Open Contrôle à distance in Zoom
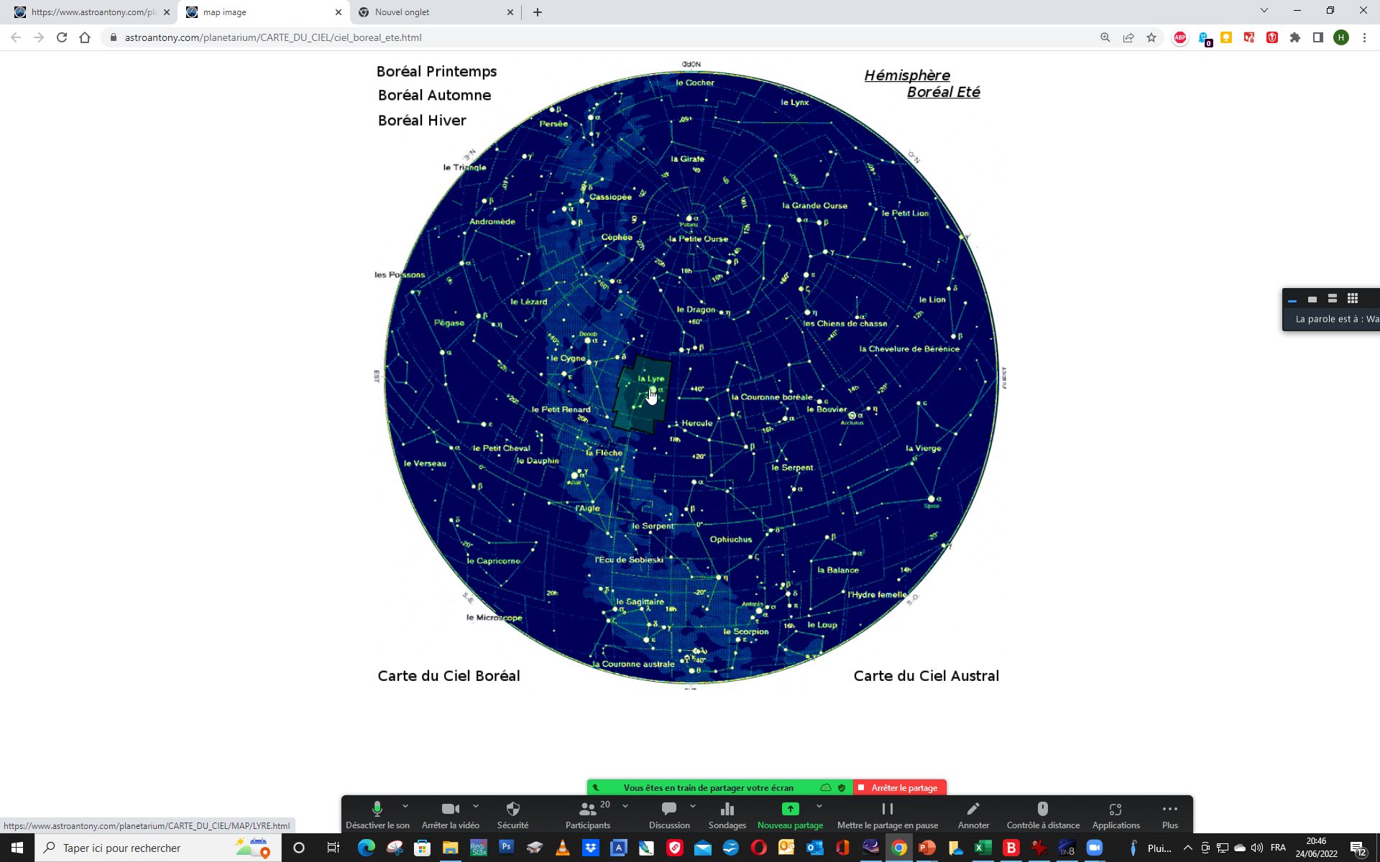This screenshot has height=862, width=1380. tap(1043, 815)
